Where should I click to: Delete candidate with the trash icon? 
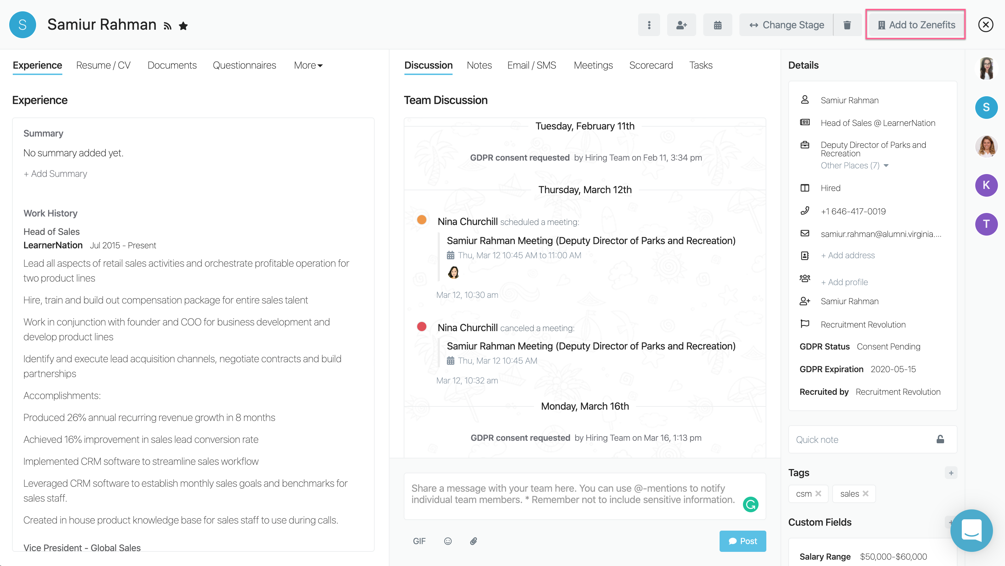tap(847, 25)
